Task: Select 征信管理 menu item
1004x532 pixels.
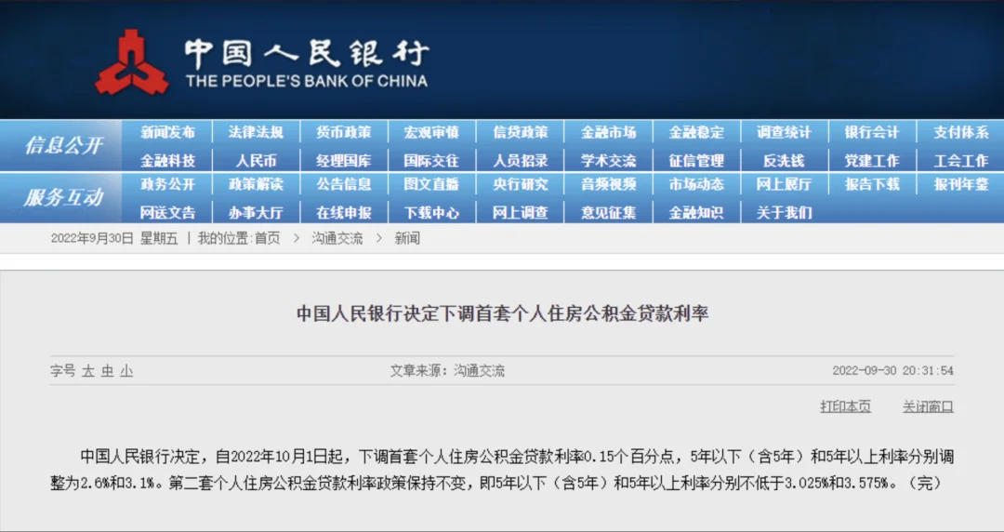Action: click(696, 160)
